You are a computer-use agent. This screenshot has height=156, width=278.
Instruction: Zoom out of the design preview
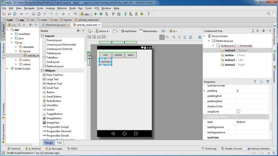pos(179,37)
